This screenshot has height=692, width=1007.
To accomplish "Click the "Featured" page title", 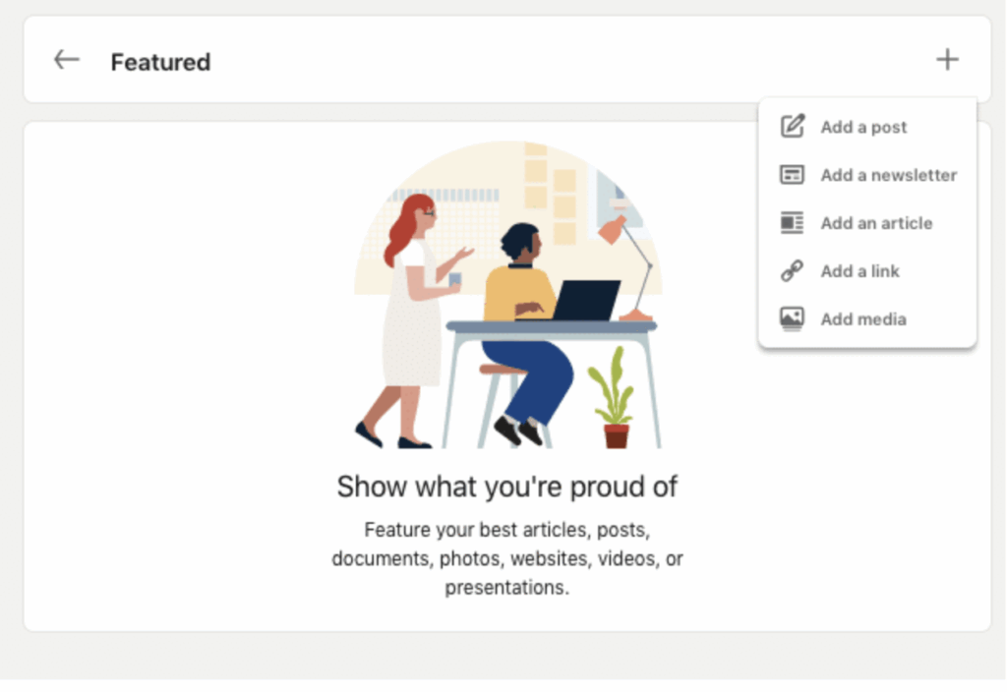I will pos(160,62).
